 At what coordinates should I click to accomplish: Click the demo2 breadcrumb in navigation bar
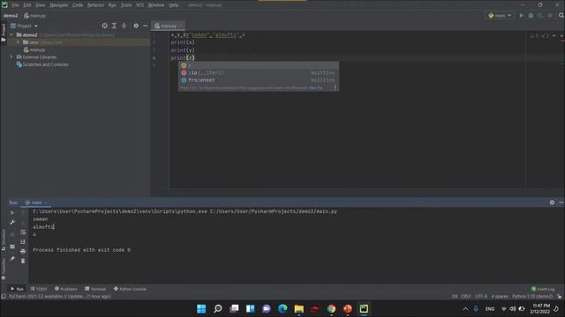coord(11,16)
